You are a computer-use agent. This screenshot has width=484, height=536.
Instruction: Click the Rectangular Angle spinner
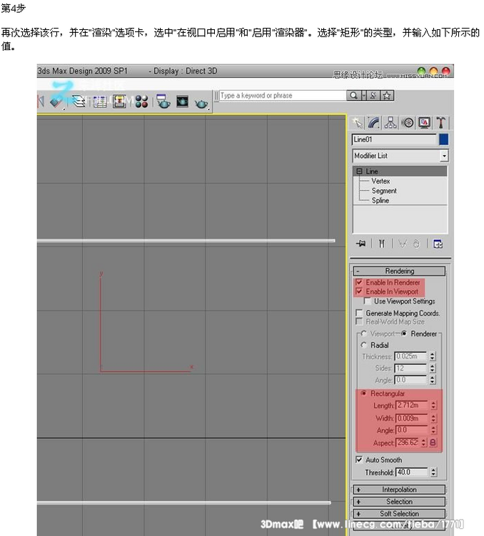[x=433, y=430]
